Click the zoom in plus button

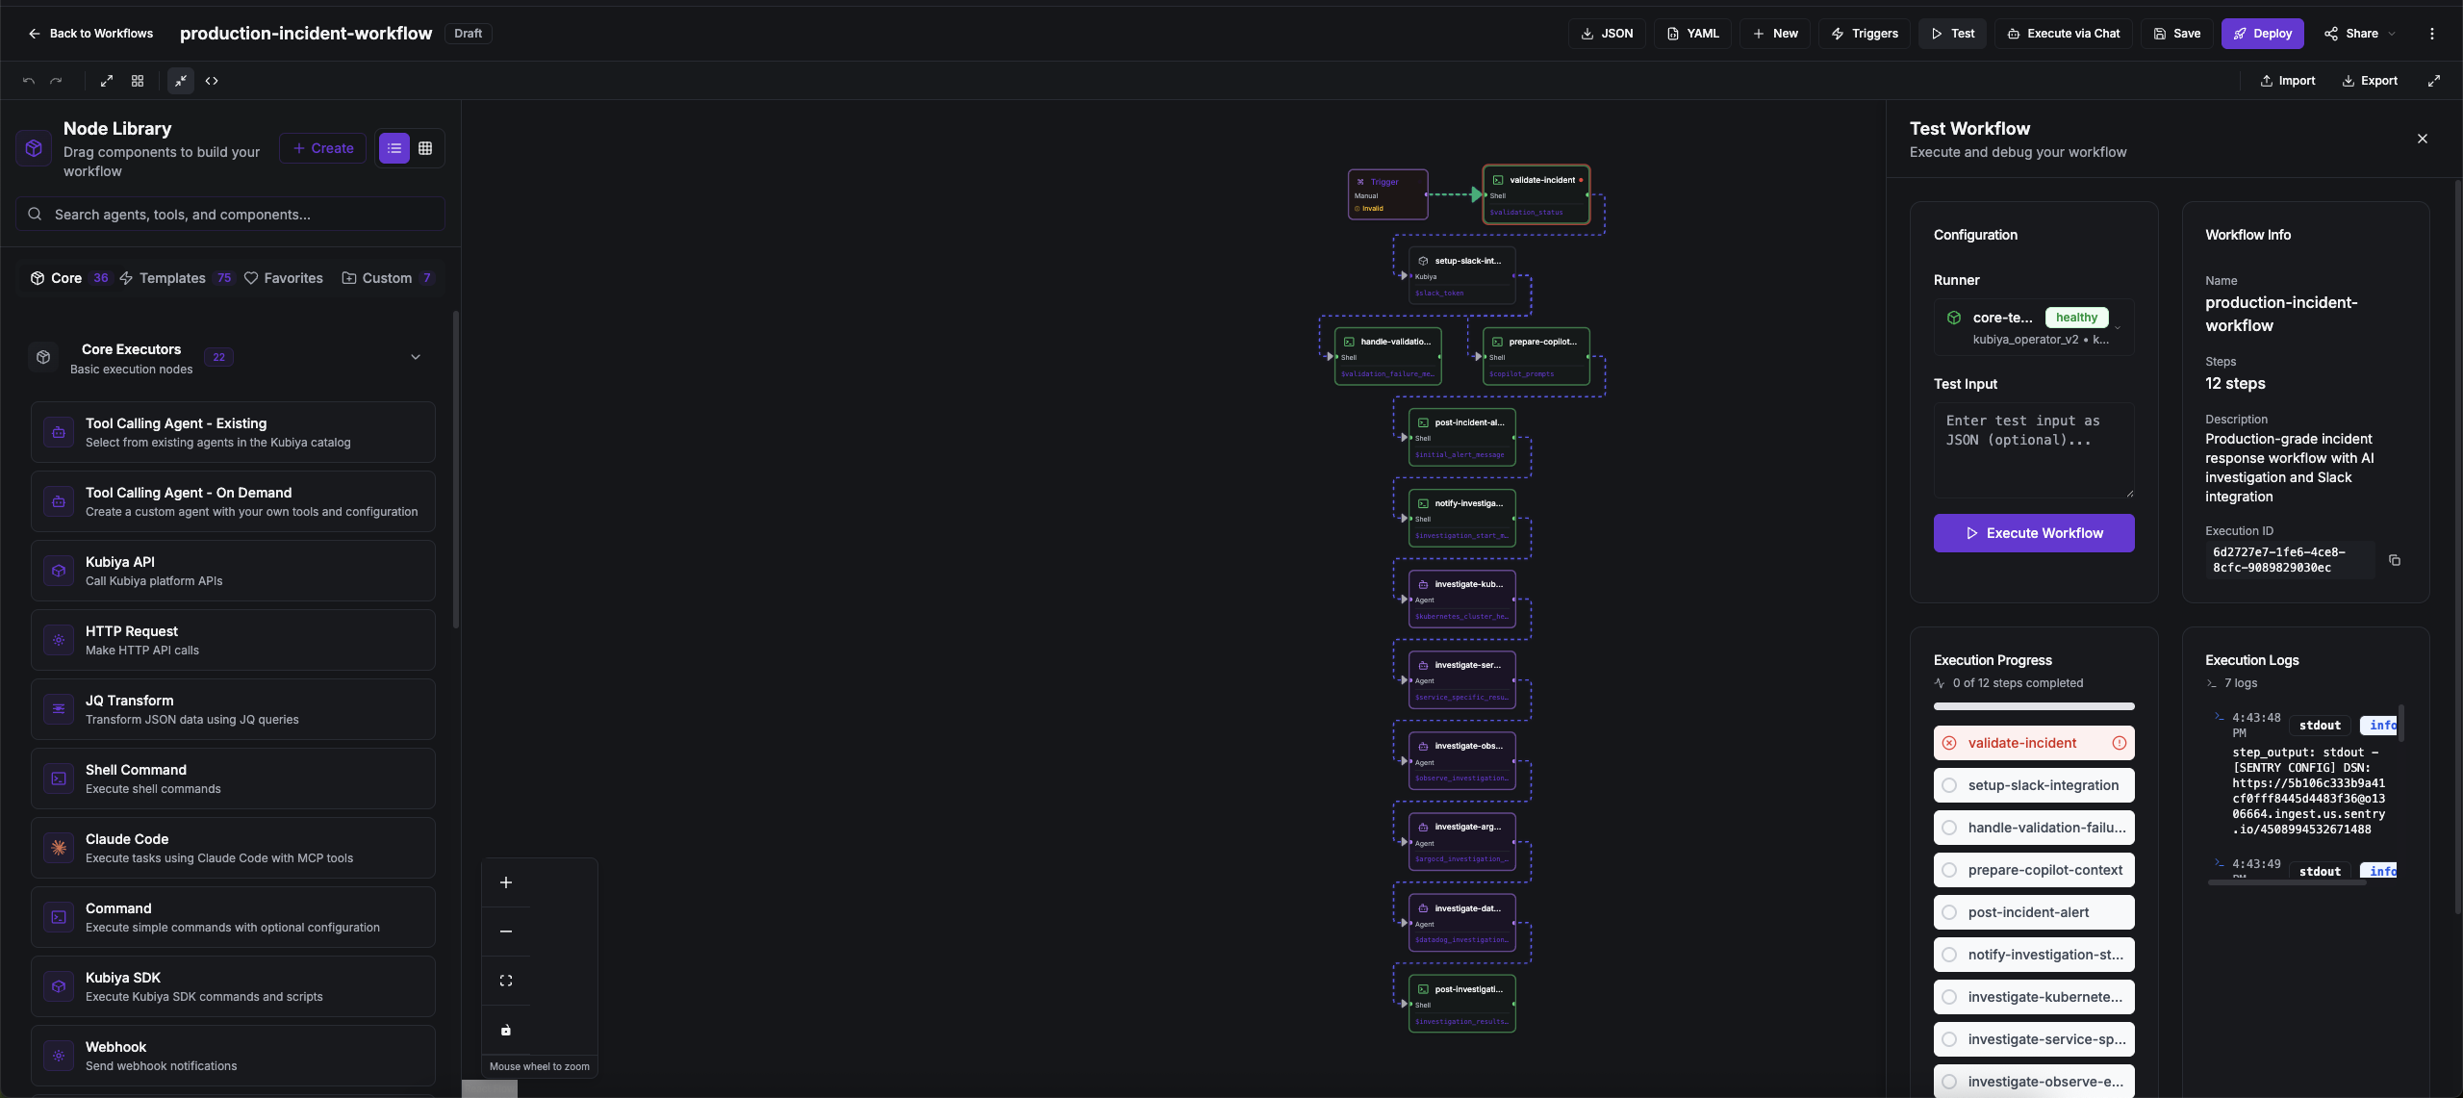(506, 882)
